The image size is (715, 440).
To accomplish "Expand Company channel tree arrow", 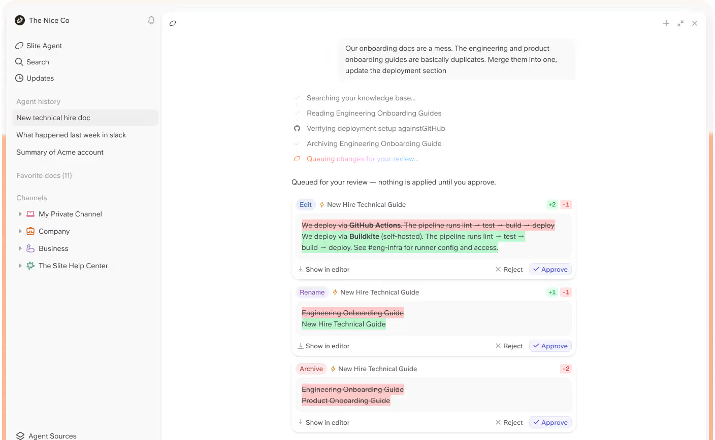I will tap(20, 231).
